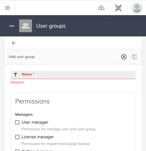The height and width of the screenshot is (151, 146).
Task: Select the Add user group header text
Action: coord(22,57)
